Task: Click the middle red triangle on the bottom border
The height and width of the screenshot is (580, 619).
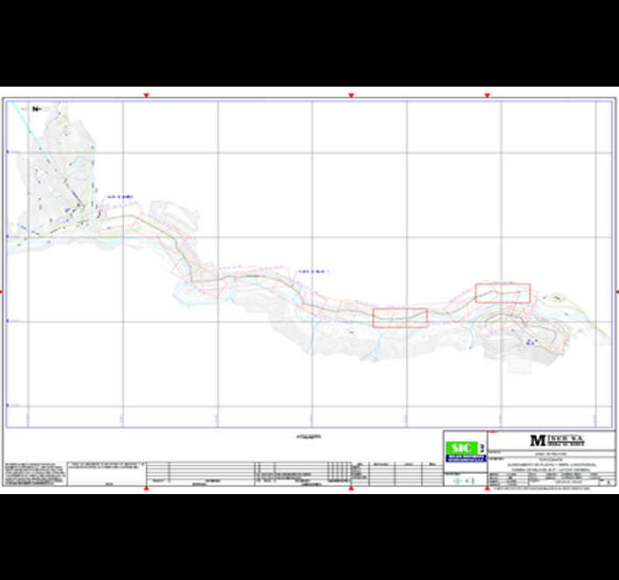Action: 351,490
